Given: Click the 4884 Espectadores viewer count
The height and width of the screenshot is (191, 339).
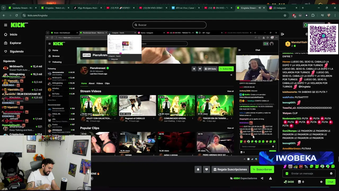Looking at the screenshot, I should pyautogui.click(x=244, y=178).
